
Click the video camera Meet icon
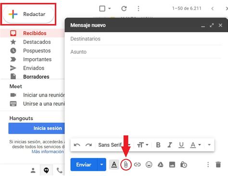coord(13,95)
